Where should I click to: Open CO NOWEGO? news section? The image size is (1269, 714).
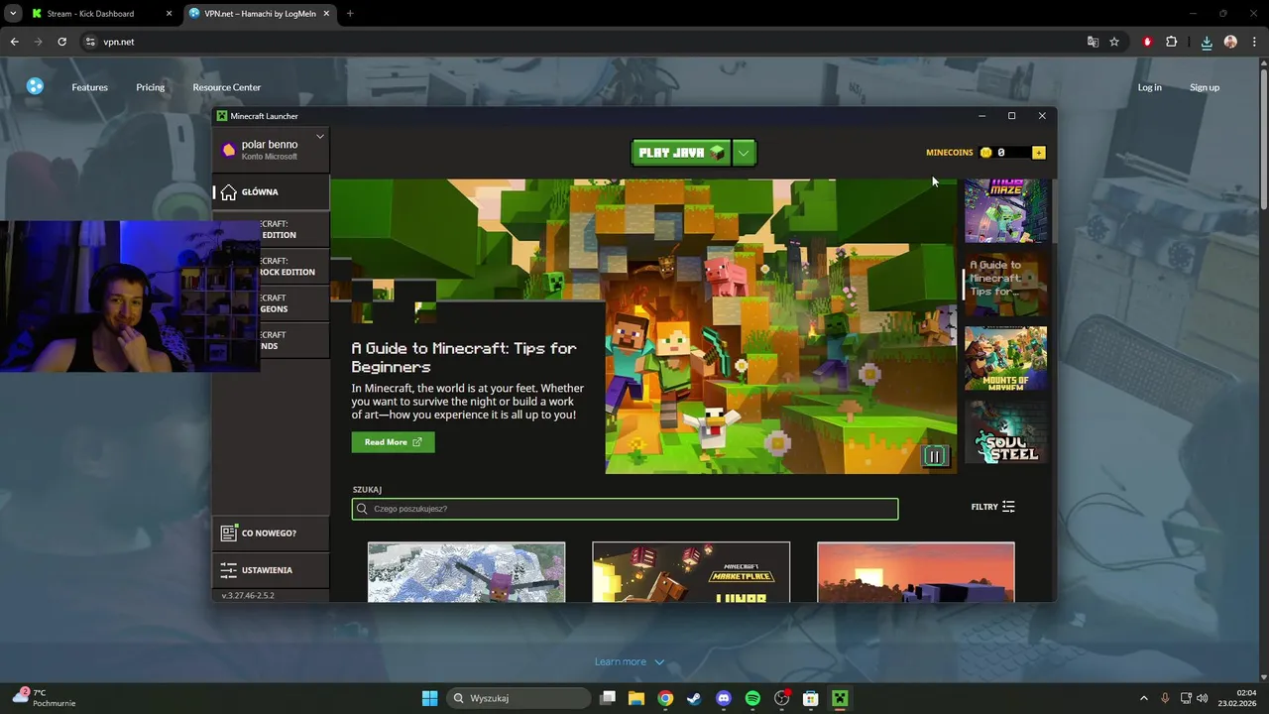[x=271, y=534]
